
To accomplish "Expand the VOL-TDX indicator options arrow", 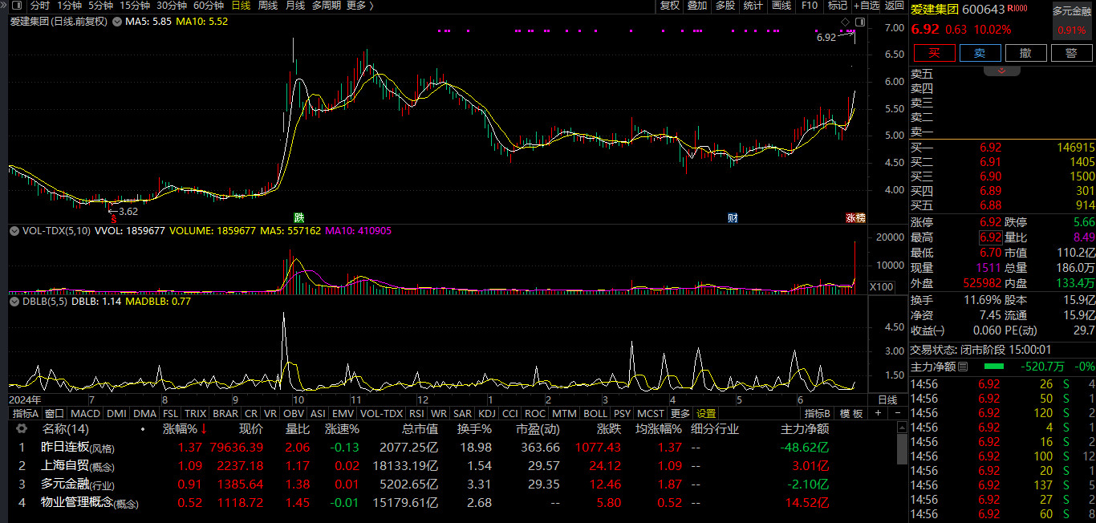I will 14,230.
